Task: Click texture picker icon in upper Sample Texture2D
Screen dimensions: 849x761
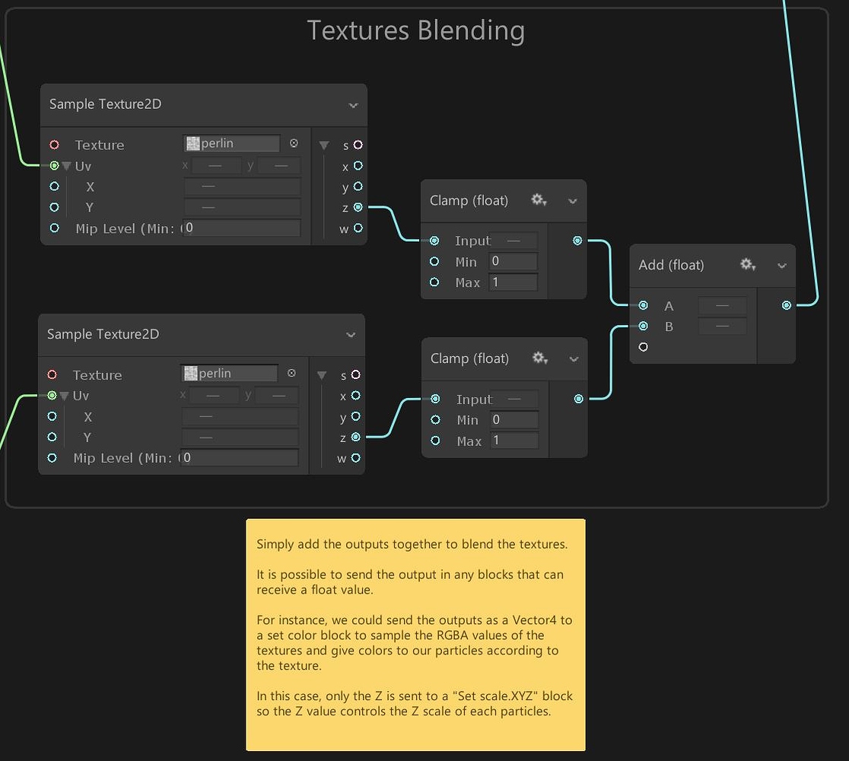Action: (x=294, y=143)
